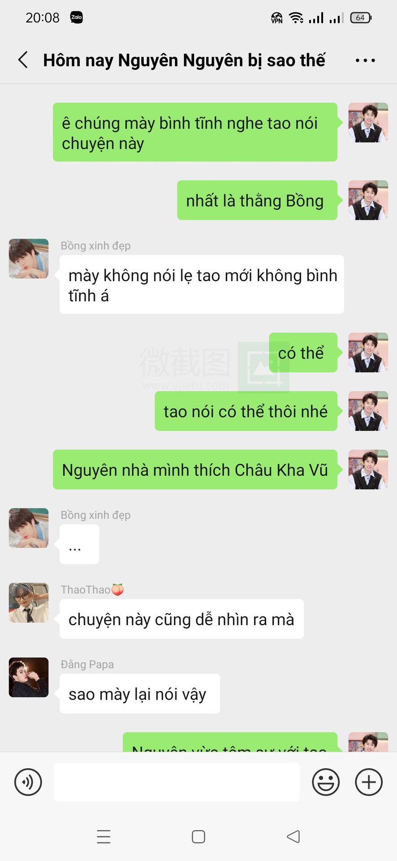
Task: Open the plus attachments button
Action: [369, 782]
